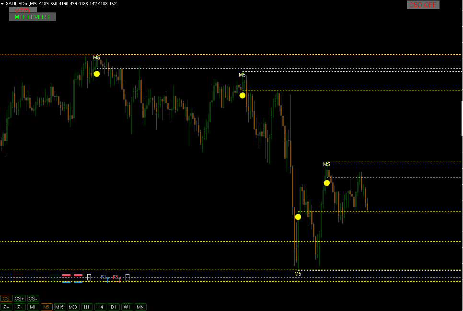Viewport: 463px width, 311px height.
Task: Switch to the W1 weekly timeframe
Action: point(127,307)
